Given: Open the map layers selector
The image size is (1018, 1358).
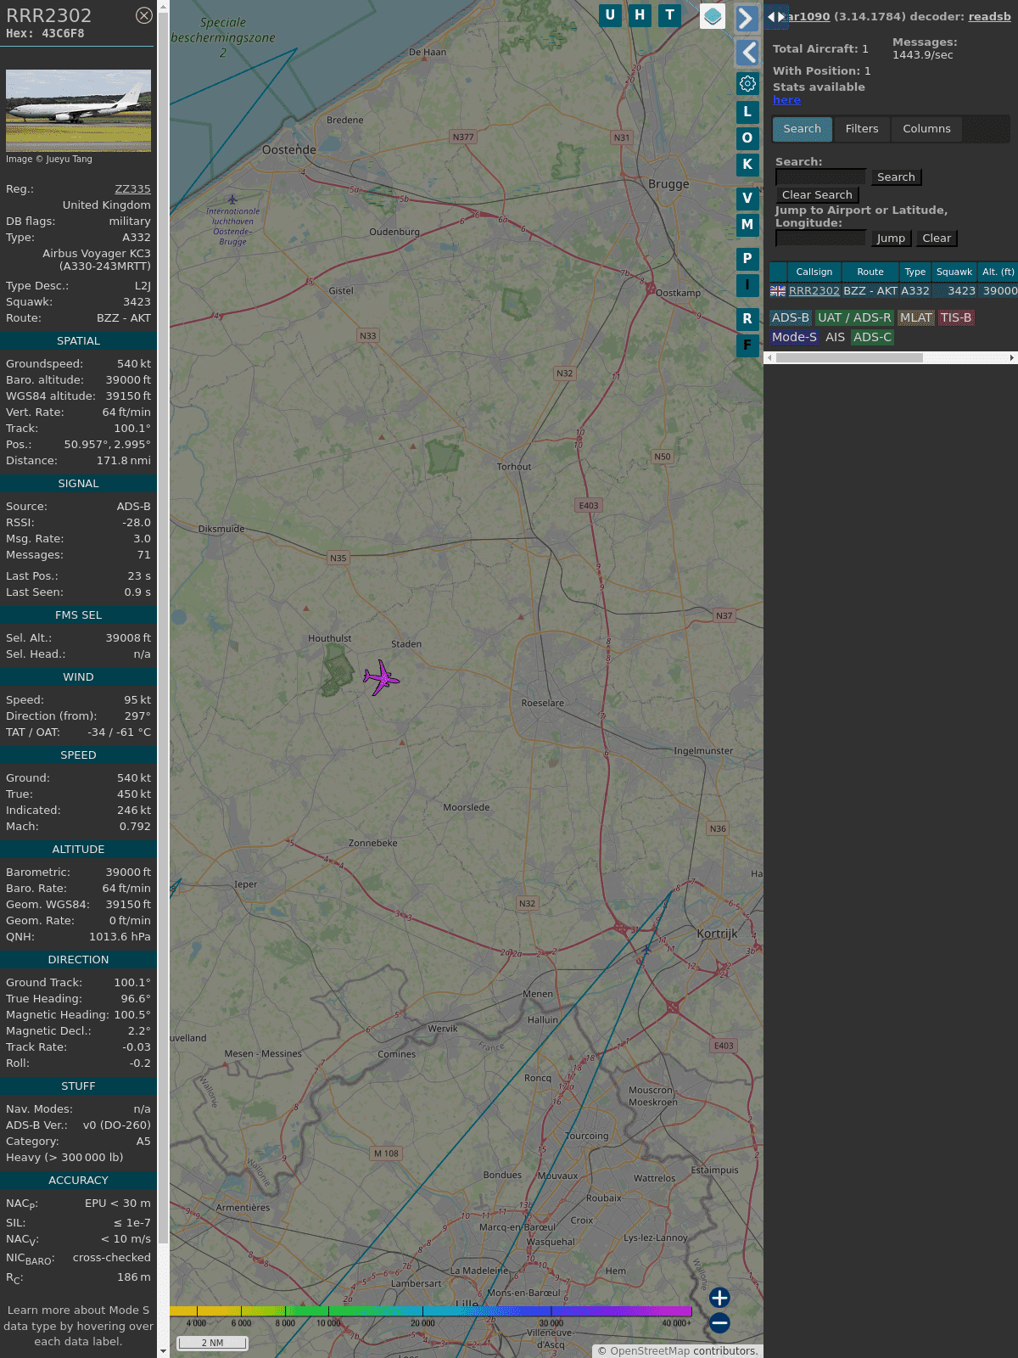Looking at the screenshot, I should tap(713, 16).
